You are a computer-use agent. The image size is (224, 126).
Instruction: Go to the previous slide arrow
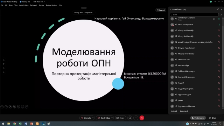pyautogui.click(x=2, y=107)
